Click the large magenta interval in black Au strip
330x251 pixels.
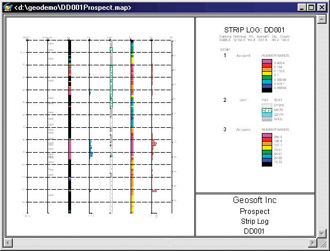(70, 150)
